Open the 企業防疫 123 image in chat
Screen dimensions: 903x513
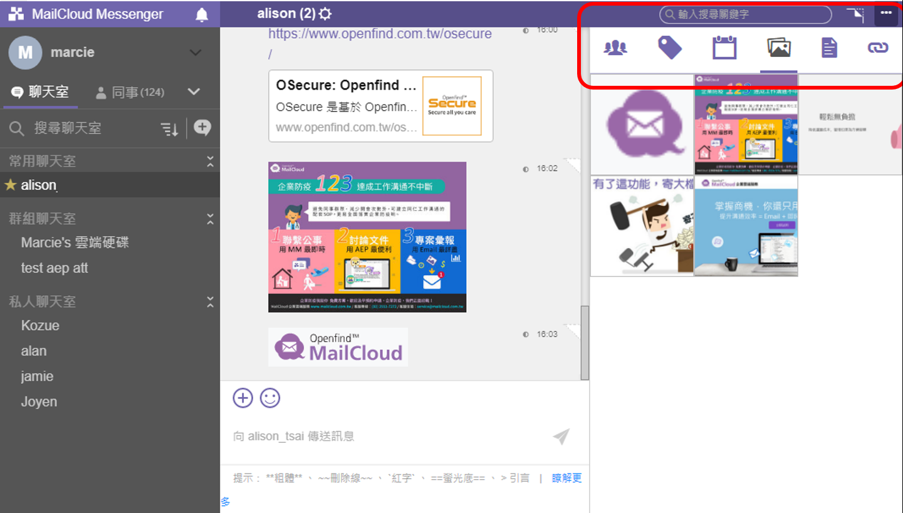tap(367, 237)
